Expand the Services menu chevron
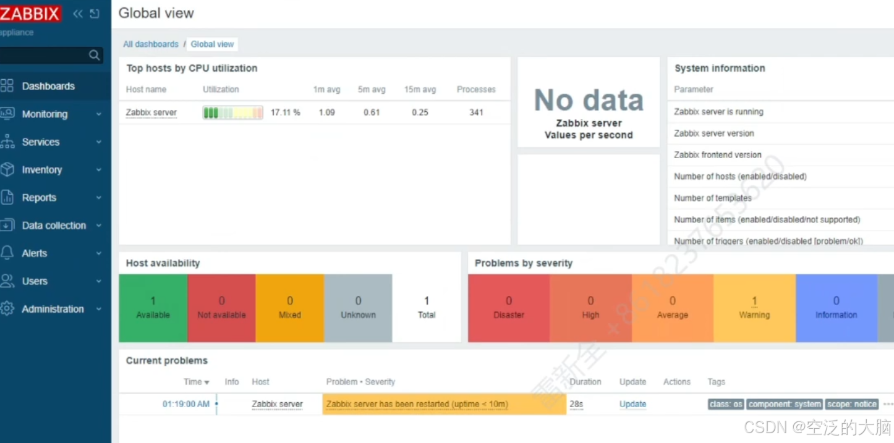 tap(99, 142)
